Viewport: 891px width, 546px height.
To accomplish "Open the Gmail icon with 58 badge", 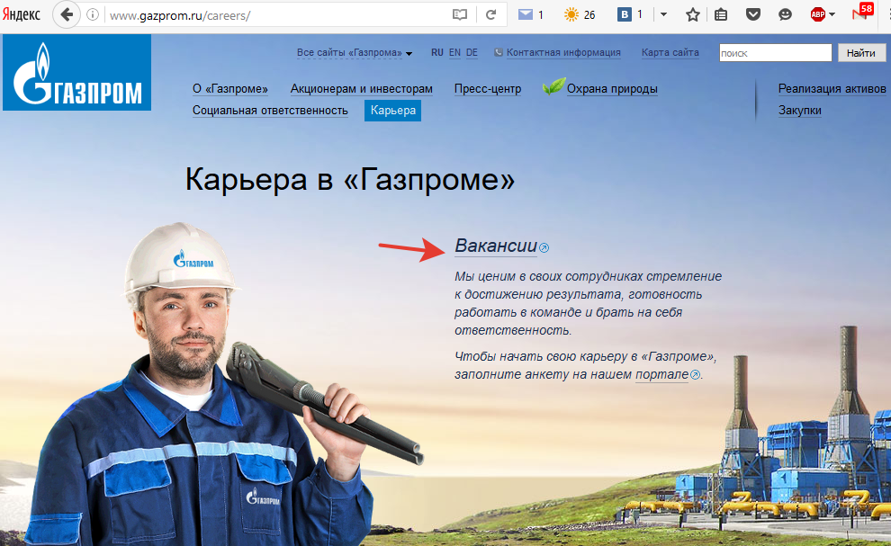I will click(x=862, y=13).
